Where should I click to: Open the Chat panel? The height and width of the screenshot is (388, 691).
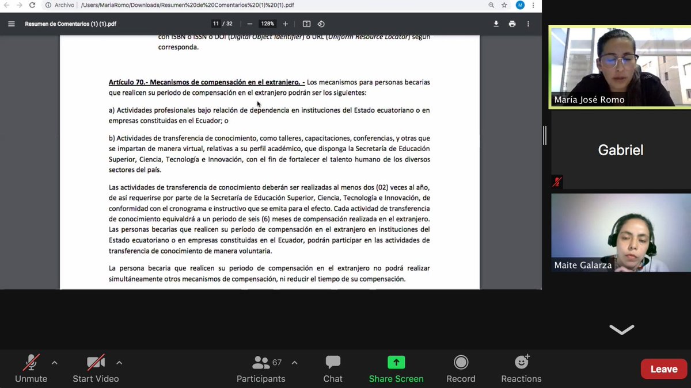(x=333, y=369)
